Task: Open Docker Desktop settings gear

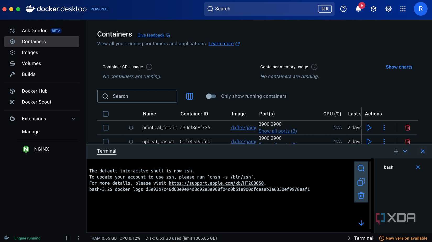Action: tap(388, 9)
